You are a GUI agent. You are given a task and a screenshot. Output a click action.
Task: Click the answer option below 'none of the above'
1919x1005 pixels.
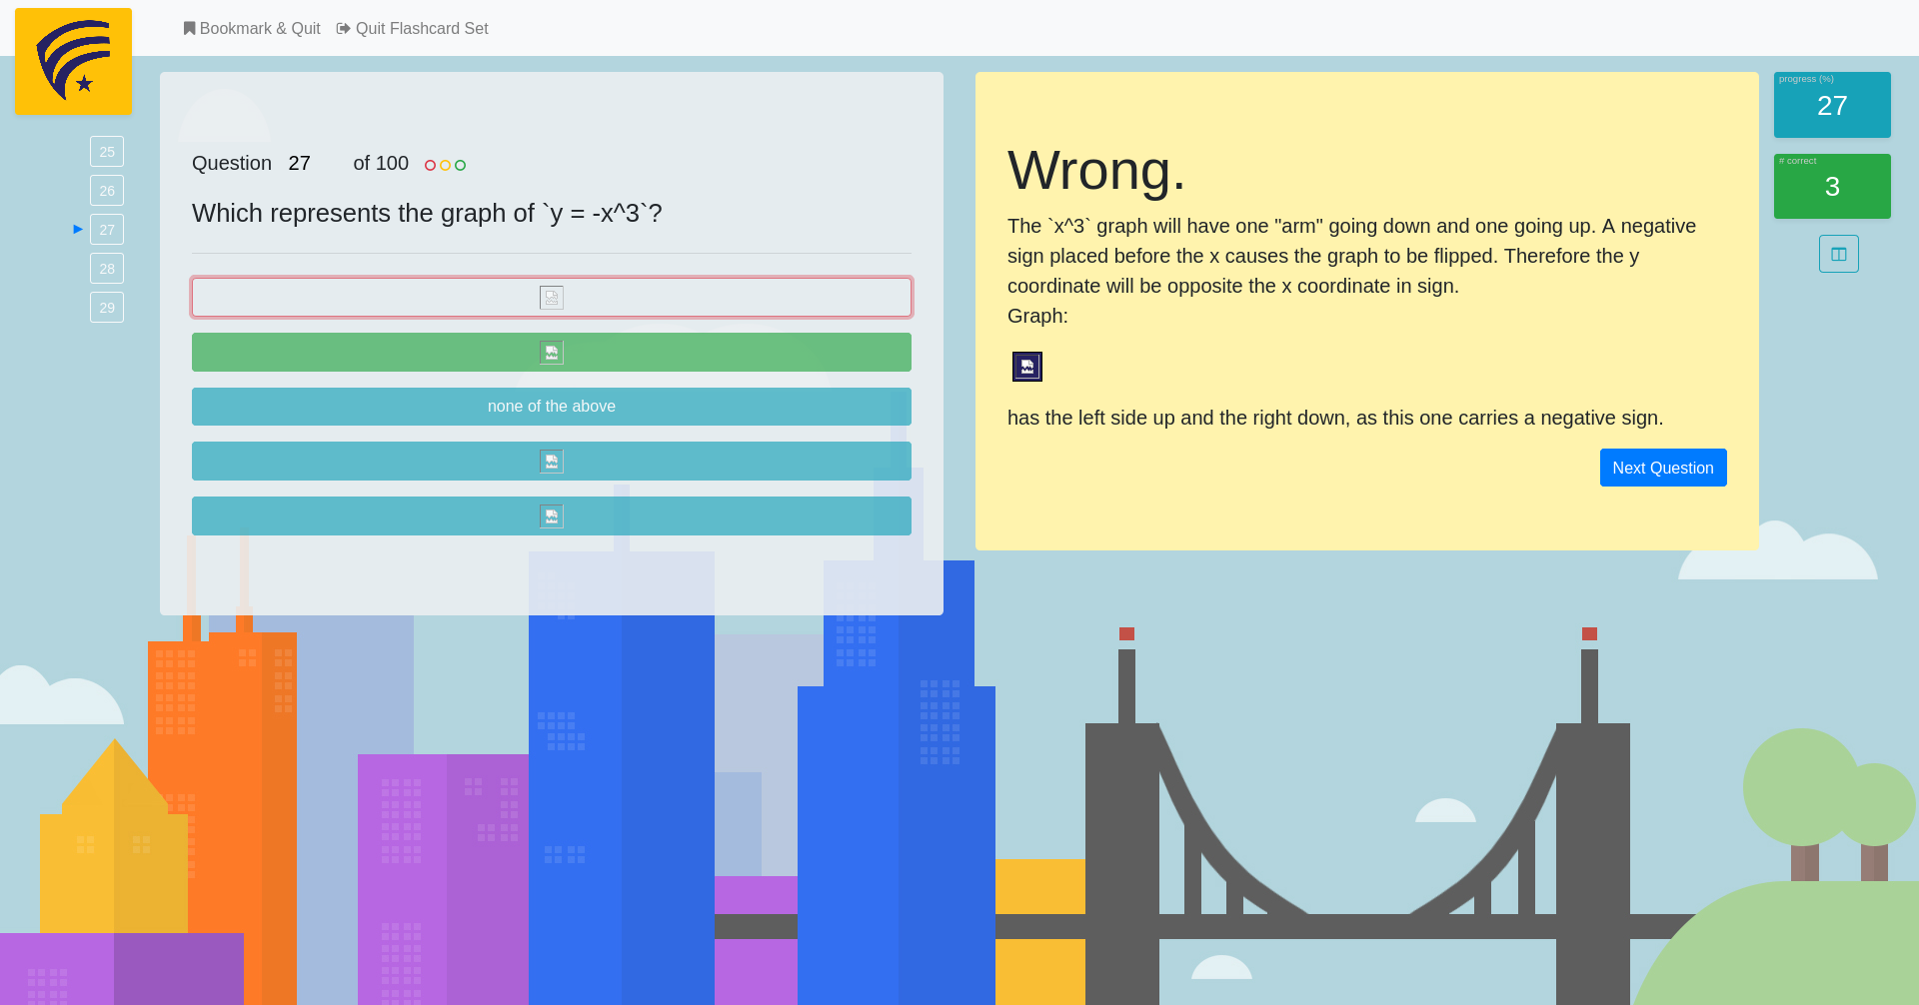552,462
